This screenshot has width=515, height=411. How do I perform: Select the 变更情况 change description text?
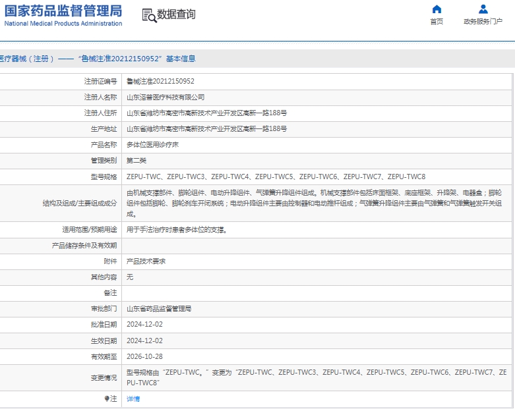[317, 377]
